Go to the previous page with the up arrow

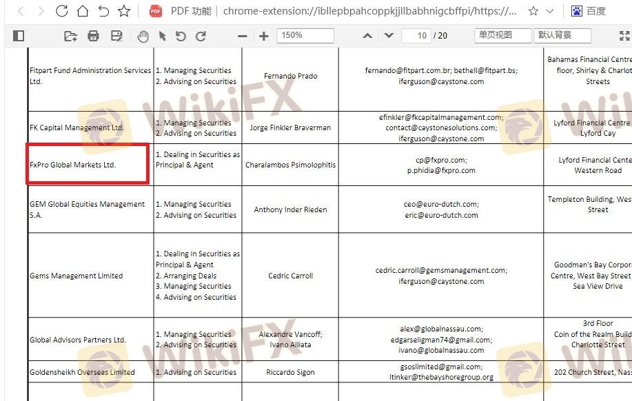[367, 35]
